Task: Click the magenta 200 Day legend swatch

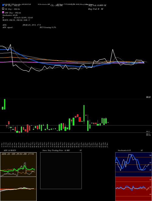Action: tap(3, 12)
